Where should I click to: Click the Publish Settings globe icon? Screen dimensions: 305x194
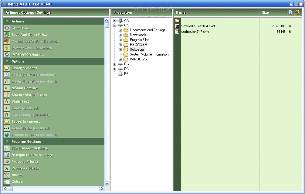(7, 135)
